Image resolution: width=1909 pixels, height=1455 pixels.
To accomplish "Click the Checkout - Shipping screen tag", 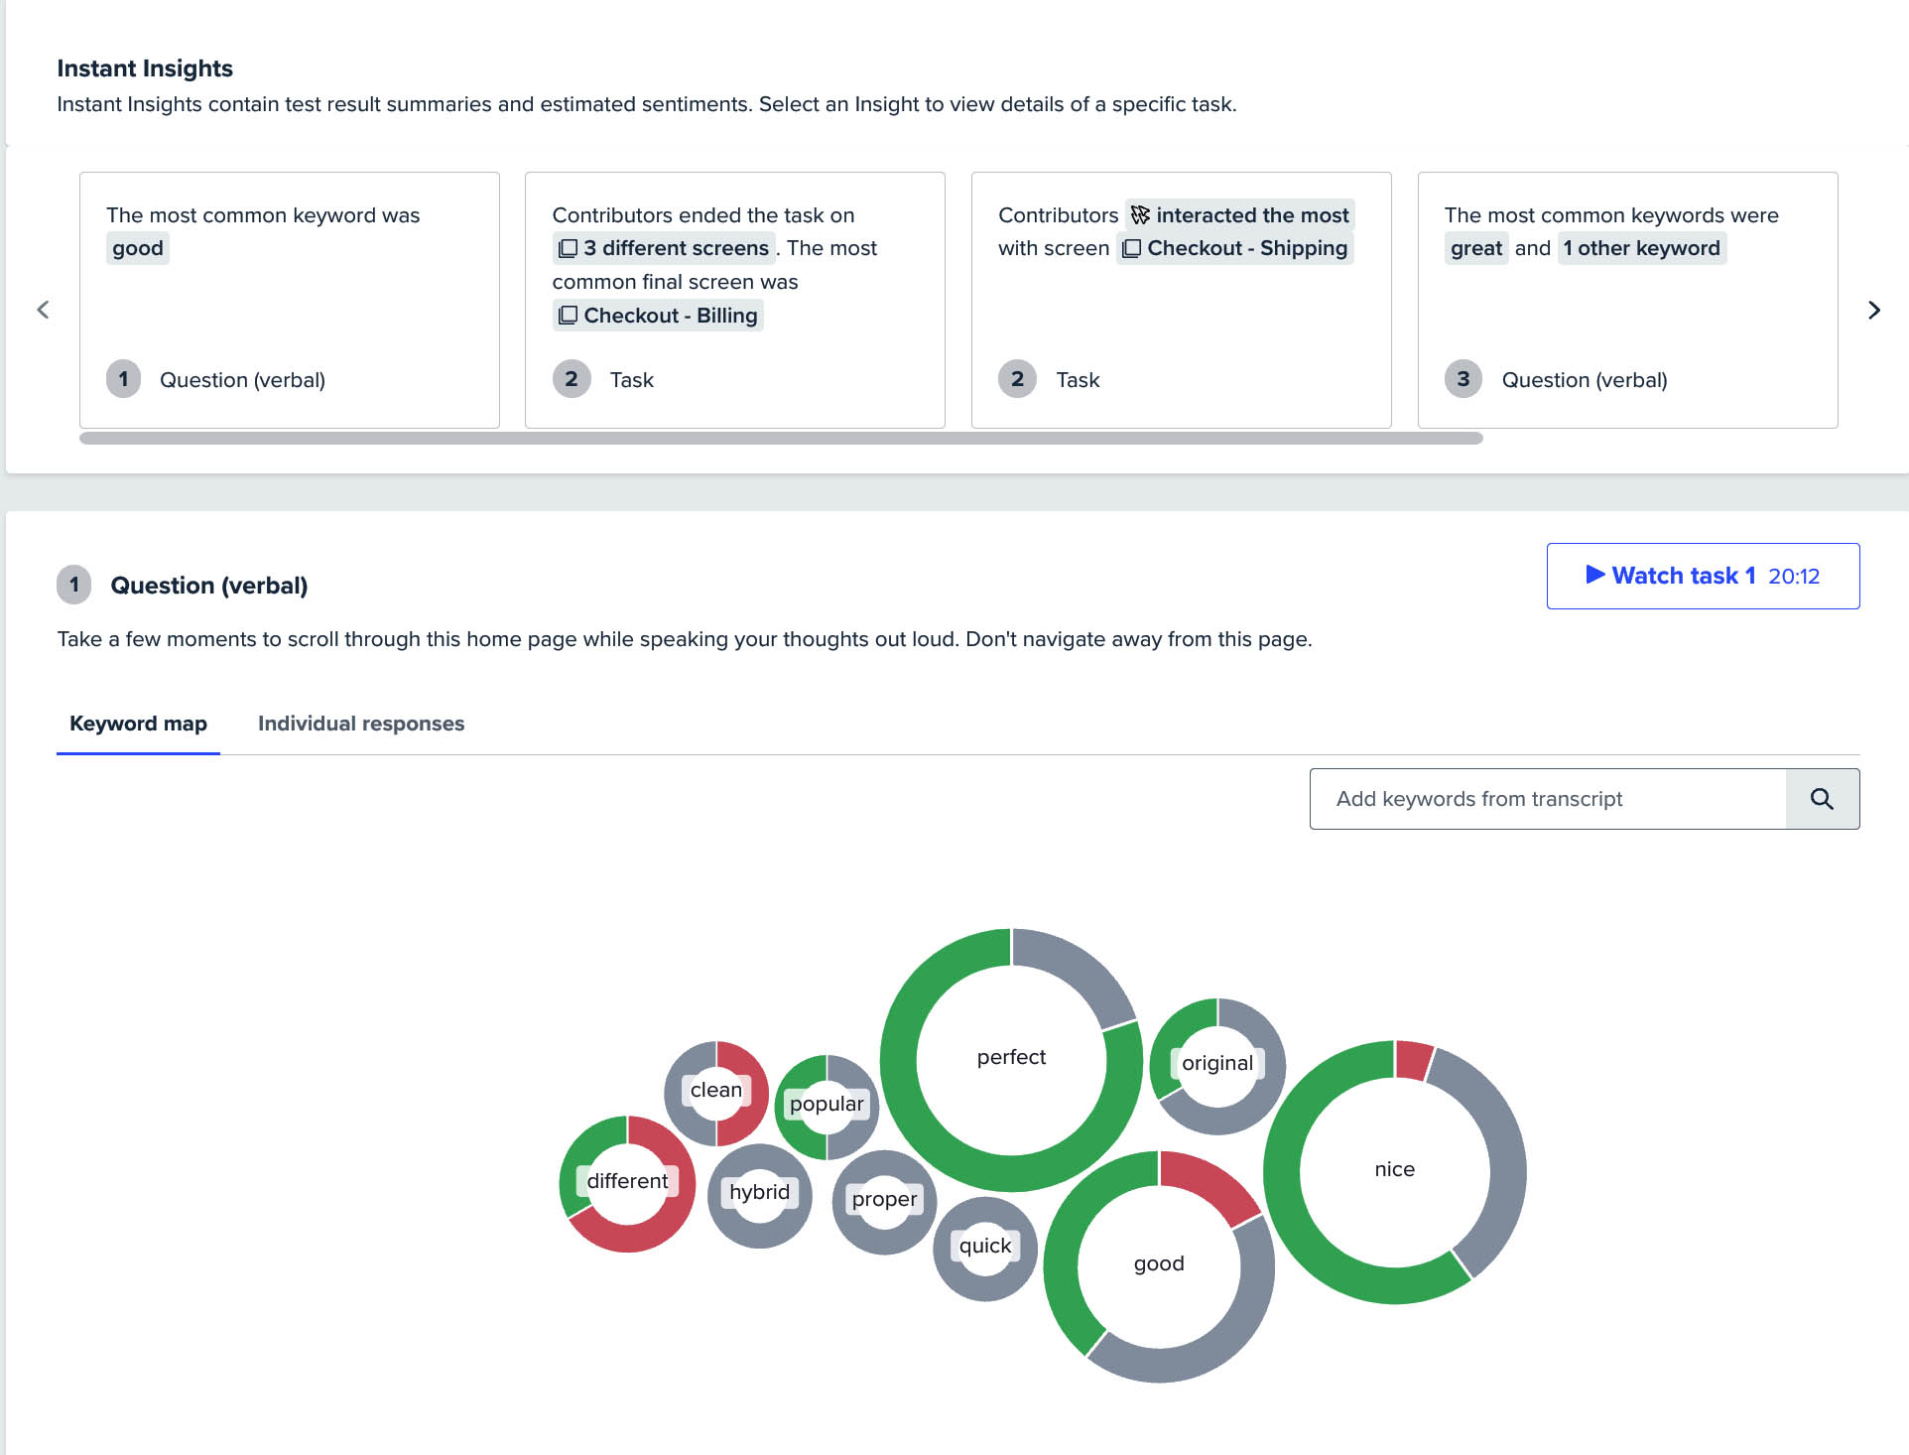I will [1235, 248].
